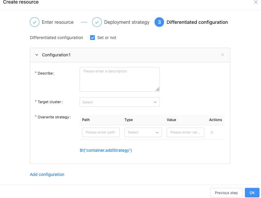Viewport: 261px width, 198px height.
Task: Open the Type select dropdown
Action: 143,132
